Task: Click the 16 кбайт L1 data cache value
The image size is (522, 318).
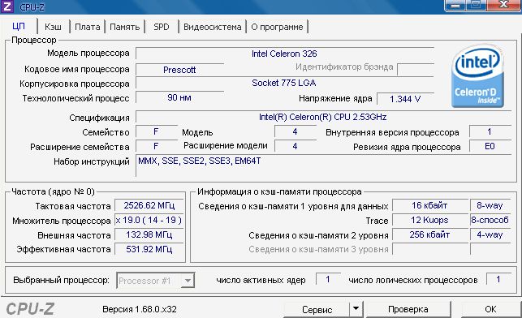Action: 429,205
